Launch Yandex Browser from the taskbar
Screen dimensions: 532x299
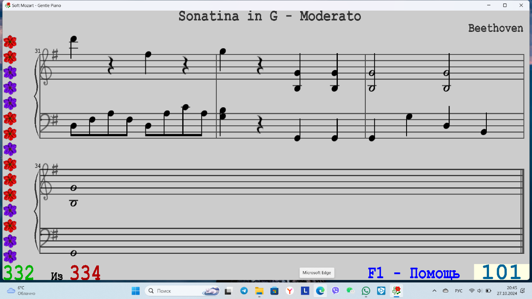[x=289, y=291]
